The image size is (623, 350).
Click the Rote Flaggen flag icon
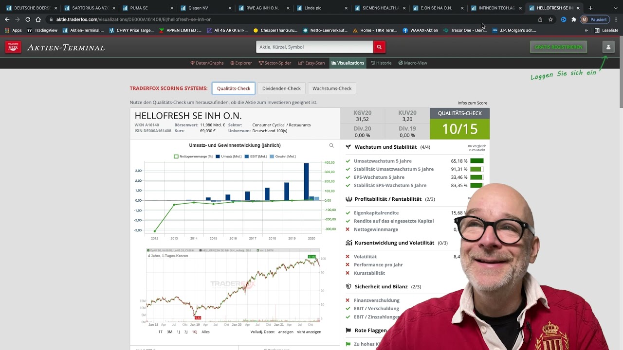point(348,330)
